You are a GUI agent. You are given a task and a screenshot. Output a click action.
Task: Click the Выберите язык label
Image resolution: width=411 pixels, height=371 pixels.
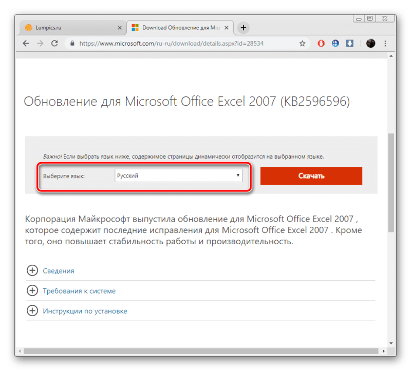(x=64, y=176)
